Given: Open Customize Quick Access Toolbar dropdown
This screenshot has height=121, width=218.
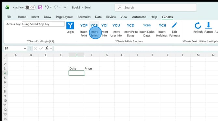Looking at the screenshot, I should coord(65,7).
